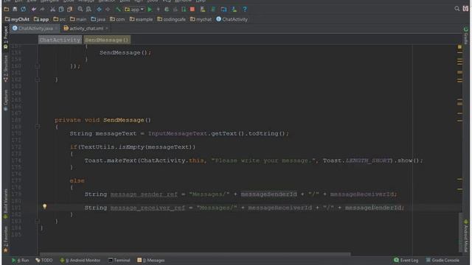Synchronize project with the refresh icon

23,10
